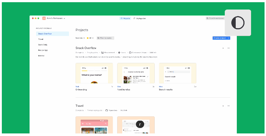This screenshot has height=136, width=266.
Task: Click the dark circular avatar on Travel project
Action: pos(140,124)
